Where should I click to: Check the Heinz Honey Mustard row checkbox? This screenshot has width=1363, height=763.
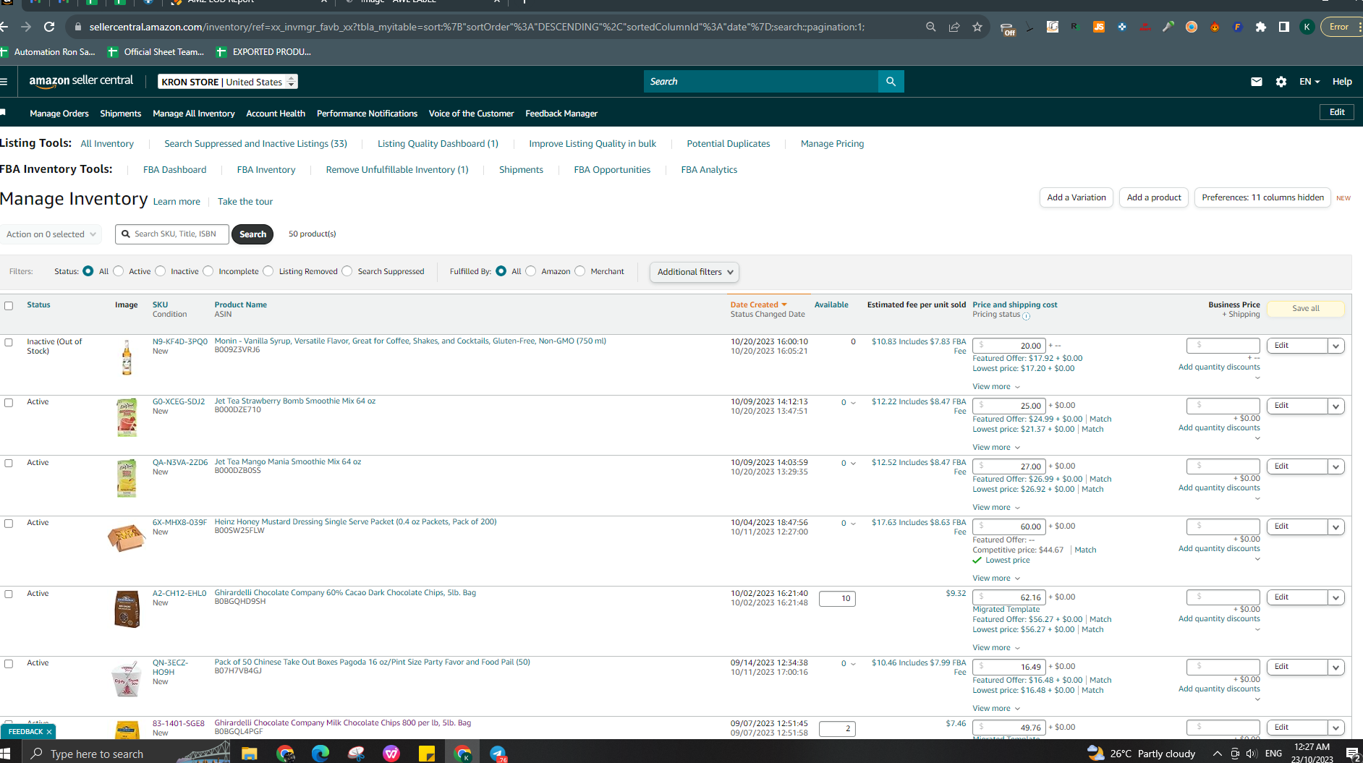coord(9,524)
